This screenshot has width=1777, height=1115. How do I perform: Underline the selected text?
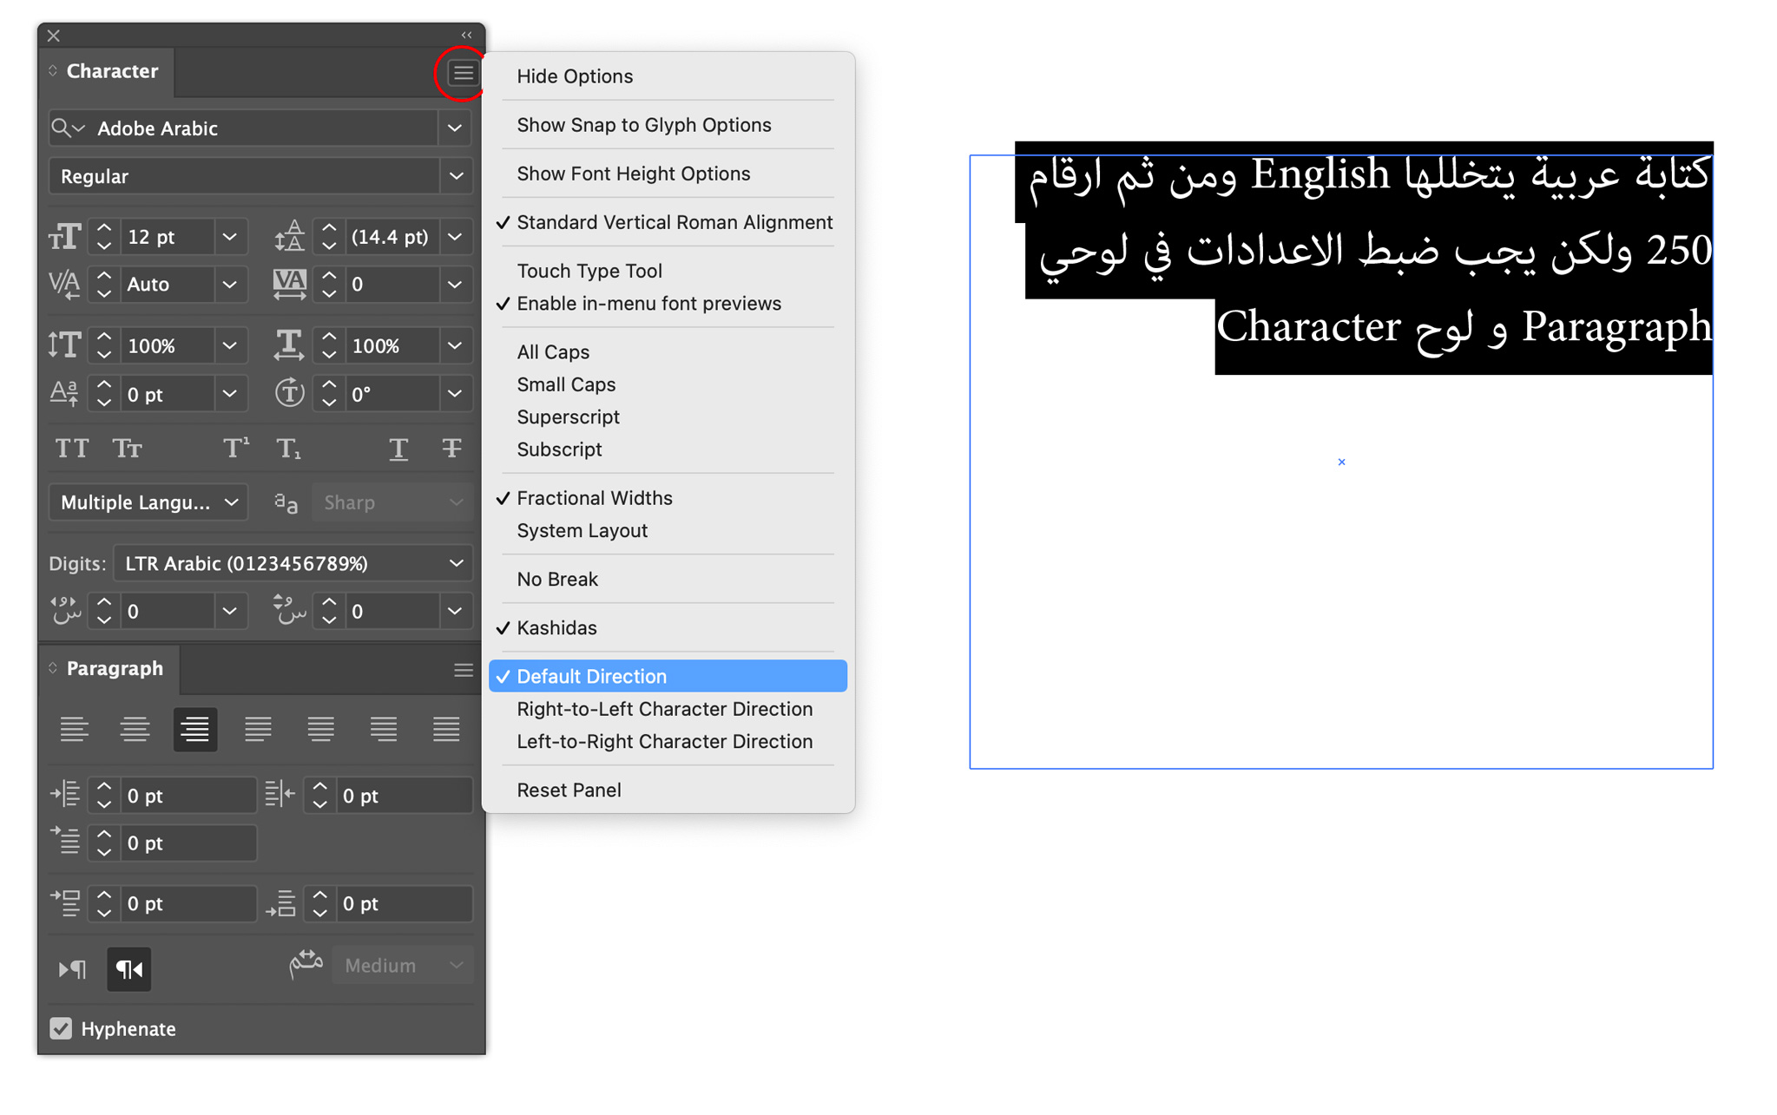click(398, 448)
